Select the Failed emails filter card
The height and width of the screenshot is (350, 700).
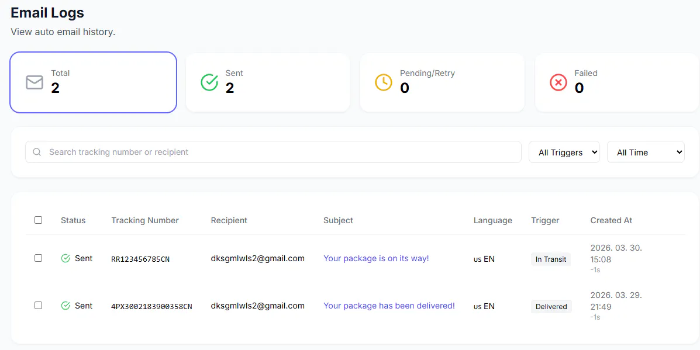pos(618,82)
